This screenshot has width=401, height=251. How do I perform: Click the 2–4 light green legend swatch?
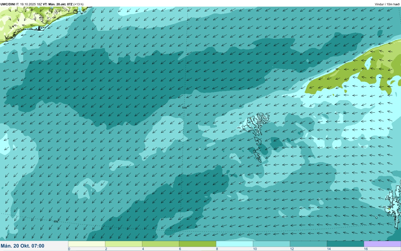(x=124, y=244)
